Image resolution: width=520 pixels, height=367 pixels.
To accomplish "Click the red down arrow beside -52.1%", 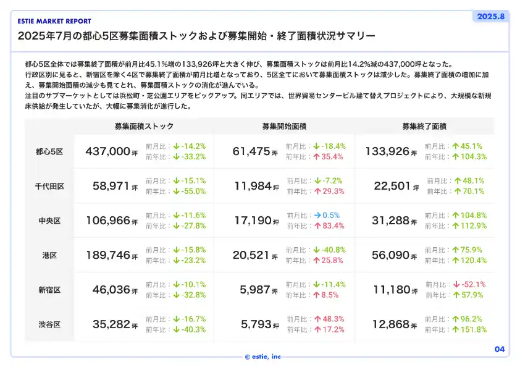I will click(x=456, y=285).
